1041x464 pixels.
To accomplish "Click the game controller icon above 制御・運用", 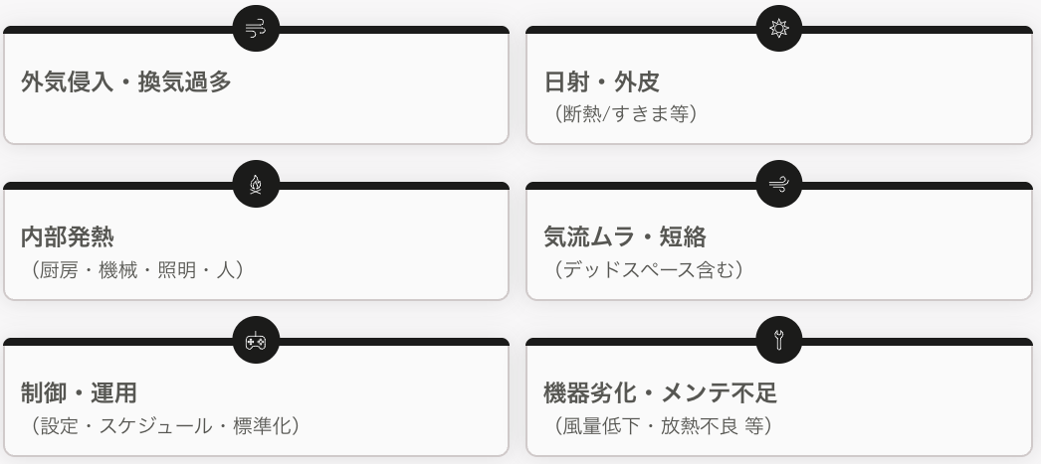I will tap(256, 341).
